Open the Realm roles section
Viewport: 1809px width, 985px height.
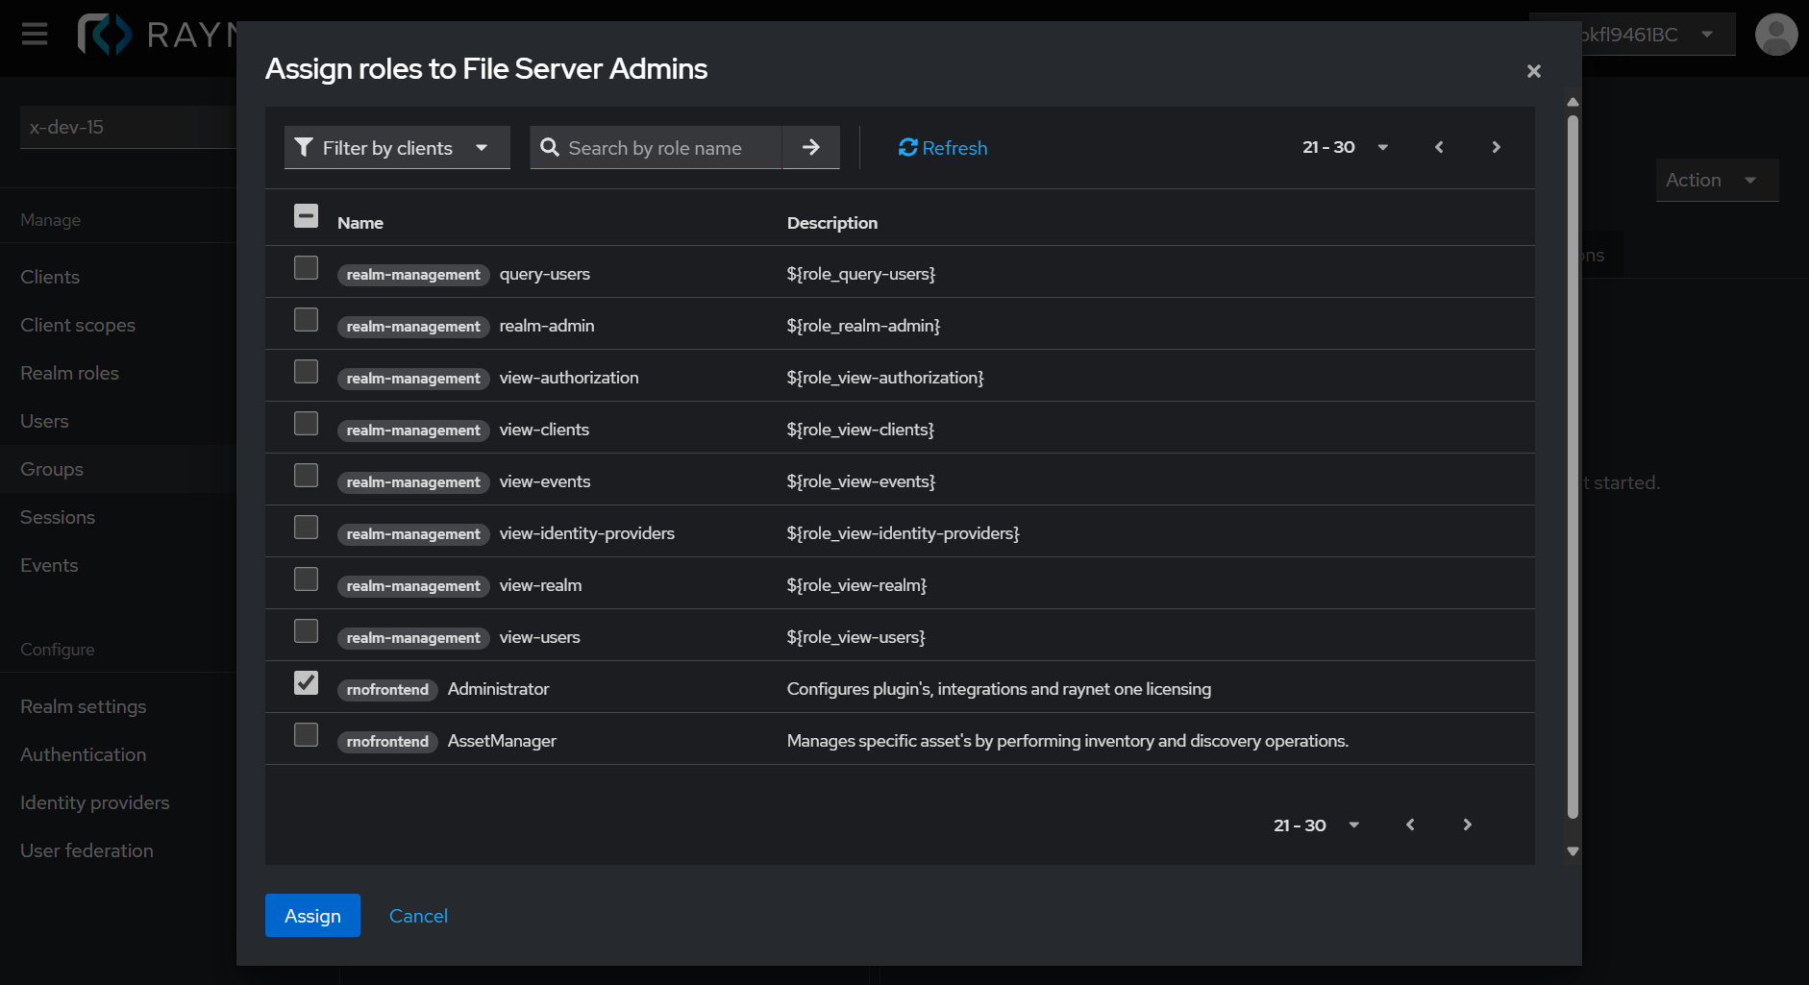point(68,373)
